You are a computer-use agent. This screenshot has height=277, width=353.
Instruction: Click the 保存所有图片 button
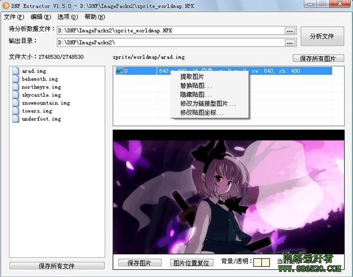point(318,58)
